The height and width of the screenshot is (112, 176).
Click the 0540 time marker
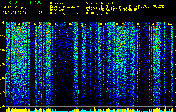click(x=170, y=24)
